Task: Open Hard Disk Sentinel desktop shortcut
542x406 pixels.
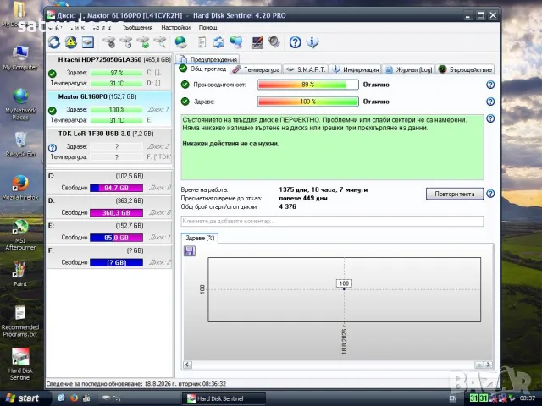Action: 20,364
